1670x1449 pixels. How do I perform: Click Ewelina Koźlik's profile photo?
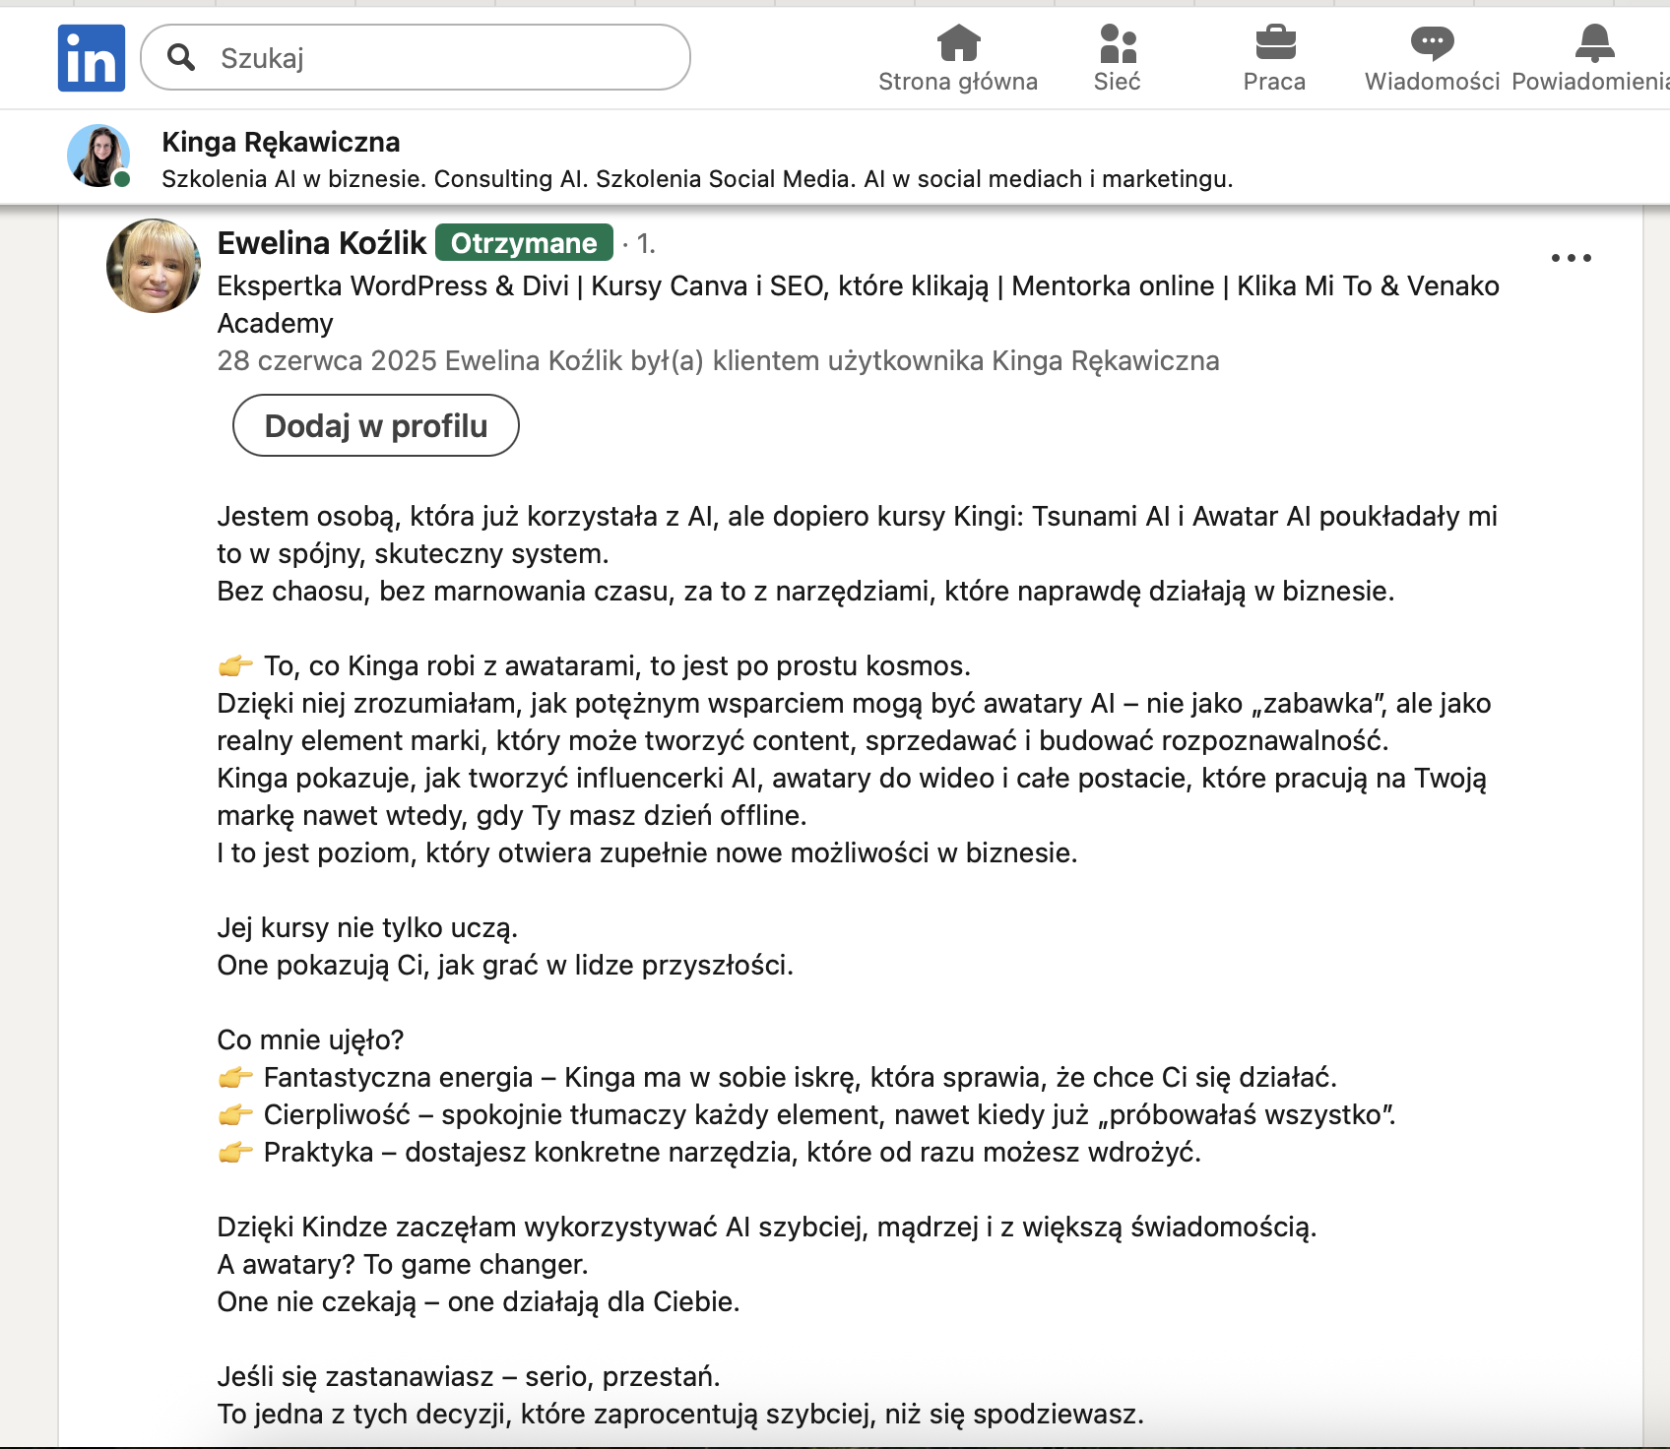pos(154,266)
